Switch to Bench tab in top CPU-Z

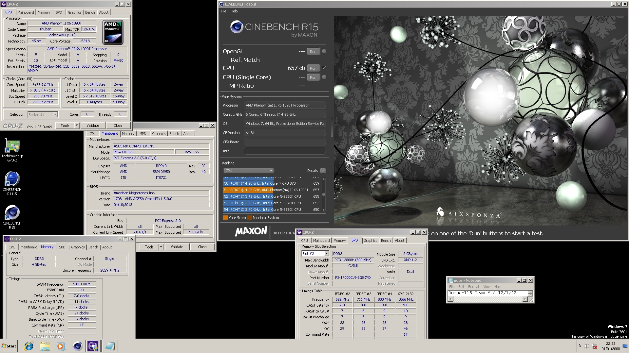[x=90, y=12]
